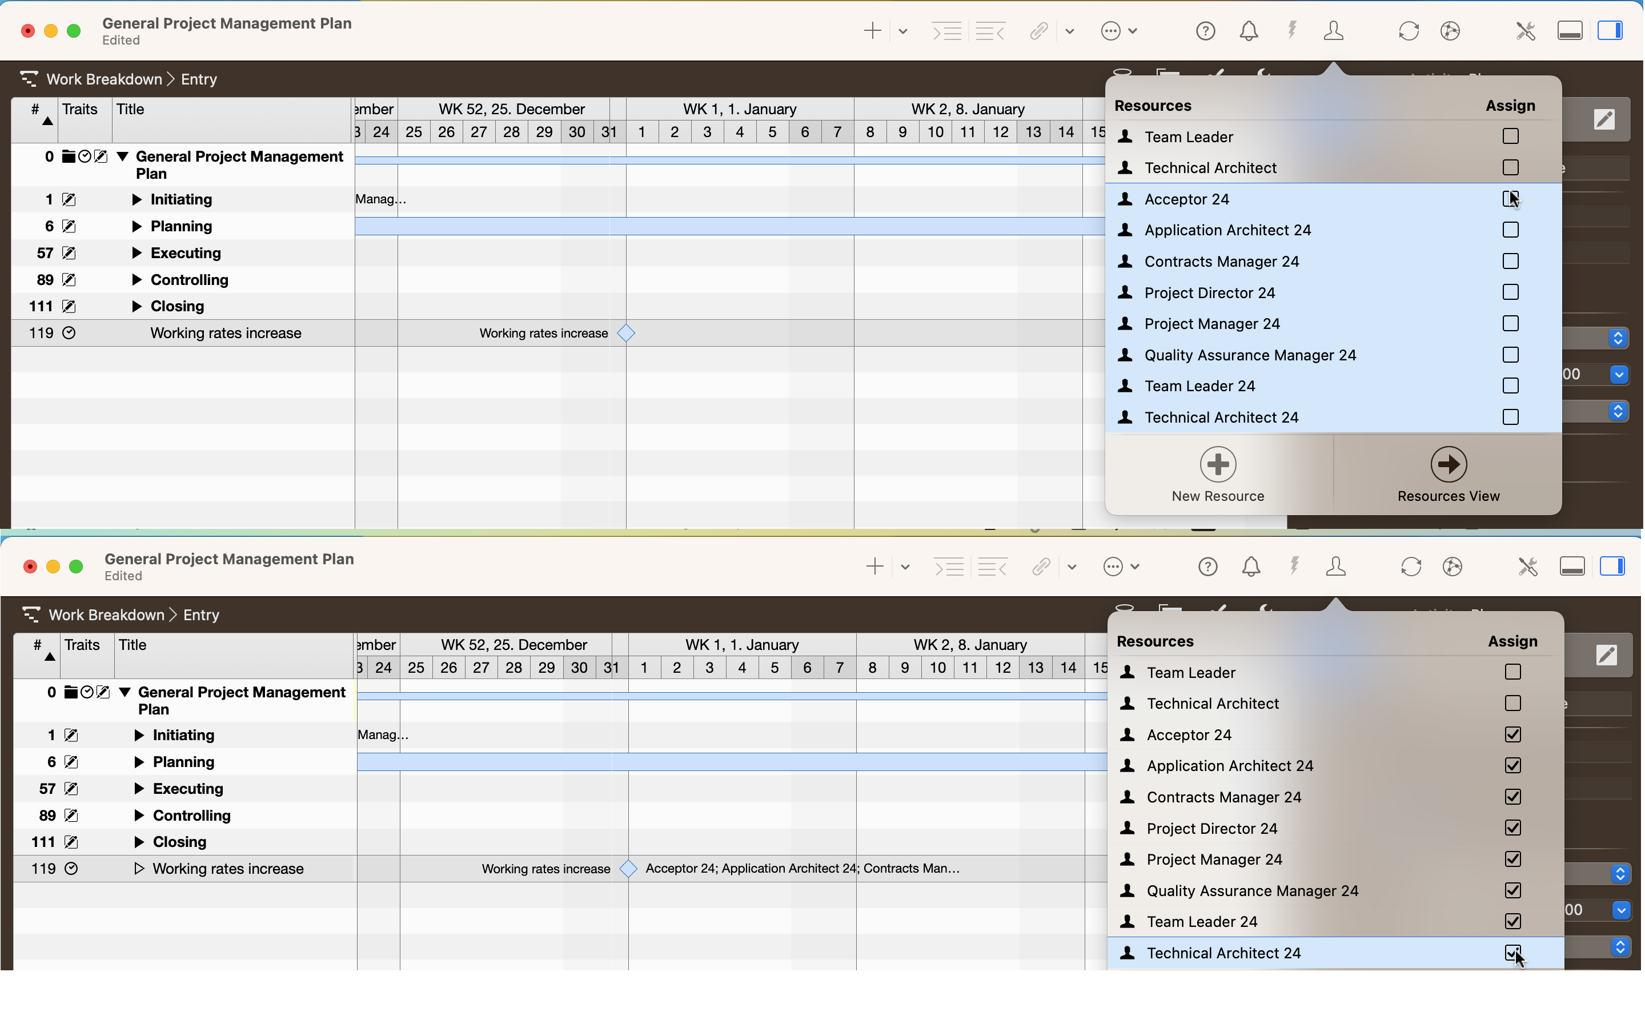Click the link (chain) icon in upper window toolbar
This screenshot has width=1645, height=1028.
coord(1038,31)
